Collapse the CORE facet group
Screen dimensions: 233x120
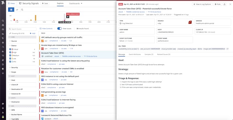click(x=22, y=37)
